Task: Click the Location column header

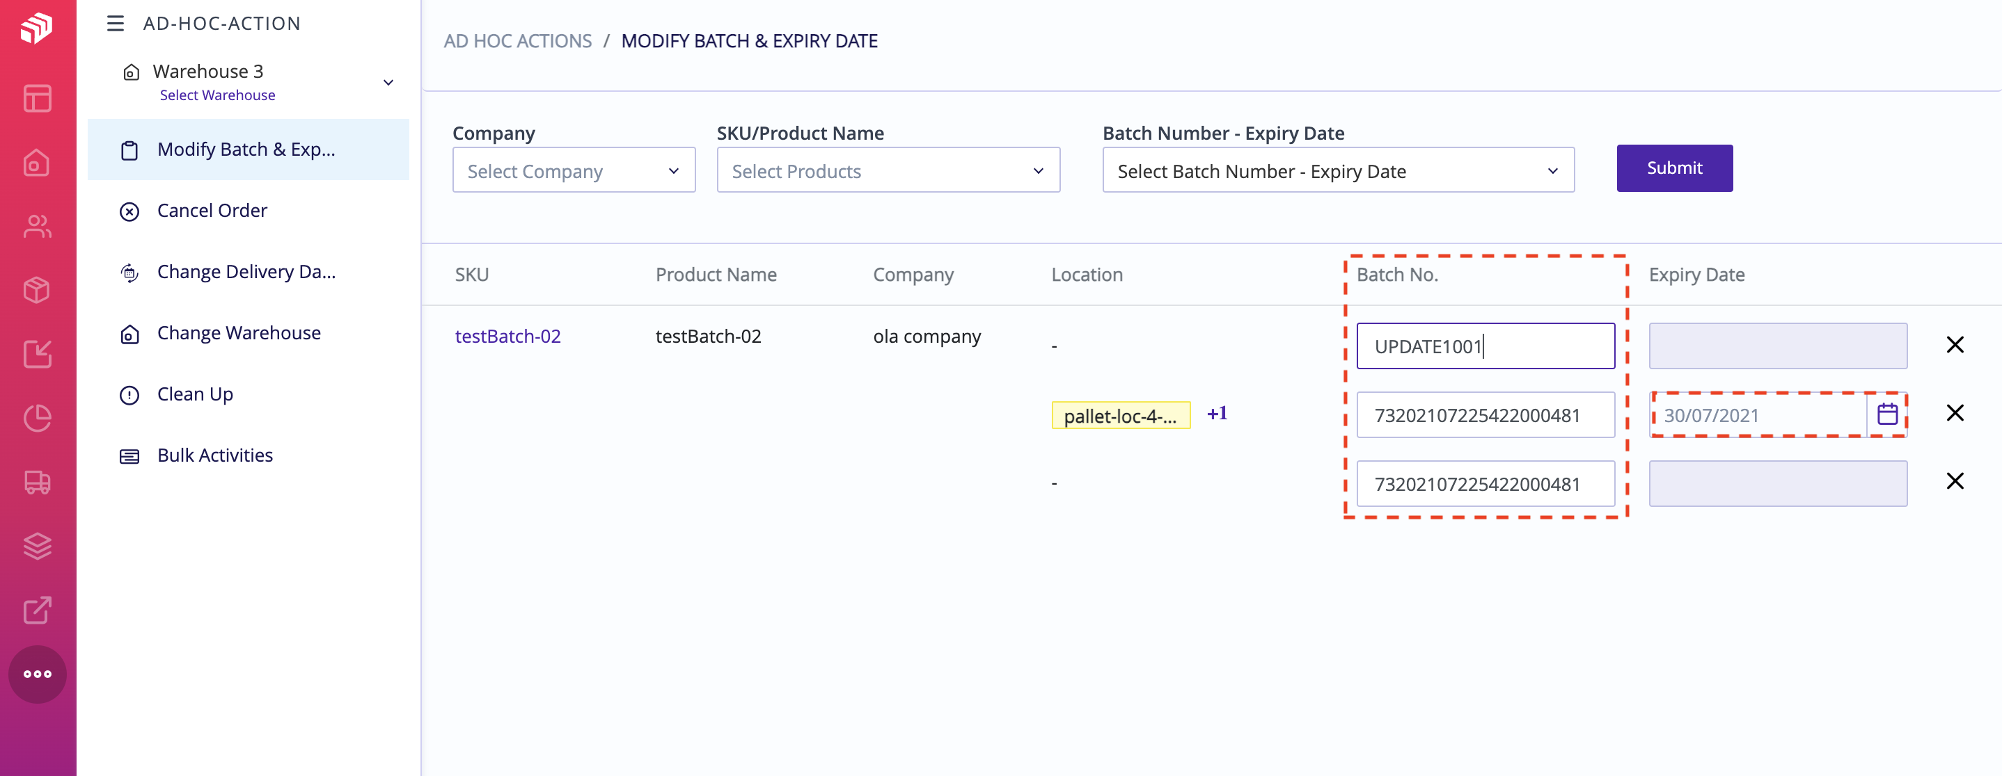Action: tap(1087, 275)
